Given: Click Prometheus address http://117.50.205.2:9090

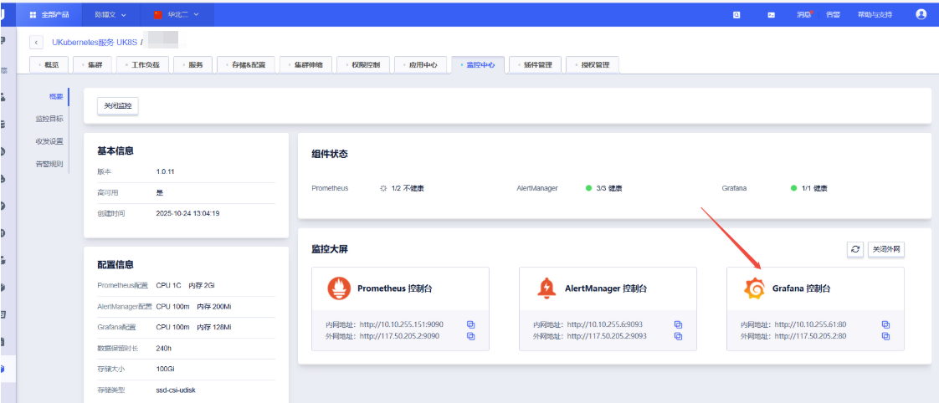Looking at the screenshot, I should 399,337.
